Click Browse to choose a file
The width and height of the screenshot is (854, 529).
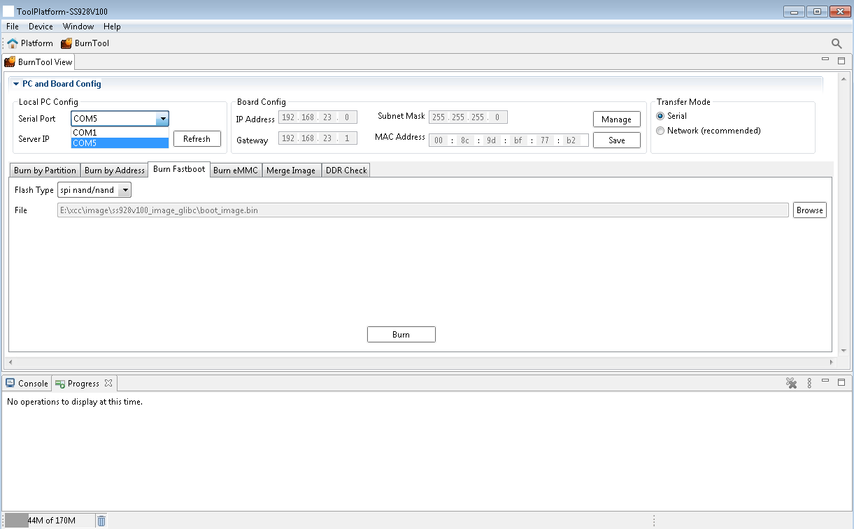click(809, 210)
